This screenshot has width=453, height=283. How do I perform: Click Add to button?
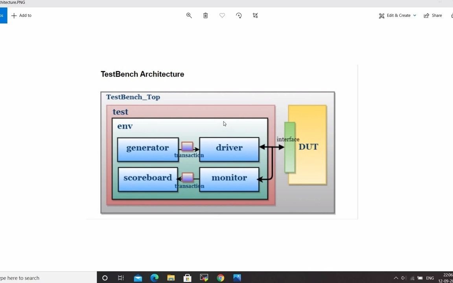[21, 16]
